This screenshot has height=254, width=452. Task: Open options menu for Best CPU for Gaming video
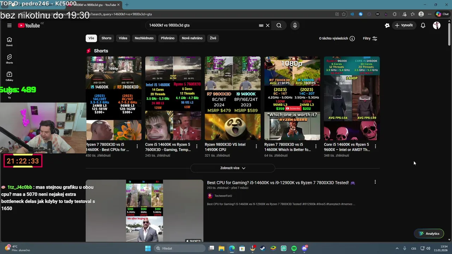click(x=375, y=182)
